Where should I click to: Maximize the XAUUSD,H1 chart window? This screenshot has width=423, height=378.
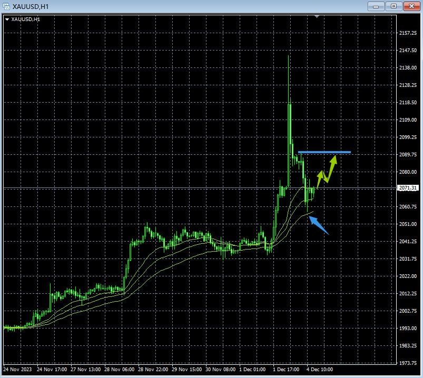point(394,6)
